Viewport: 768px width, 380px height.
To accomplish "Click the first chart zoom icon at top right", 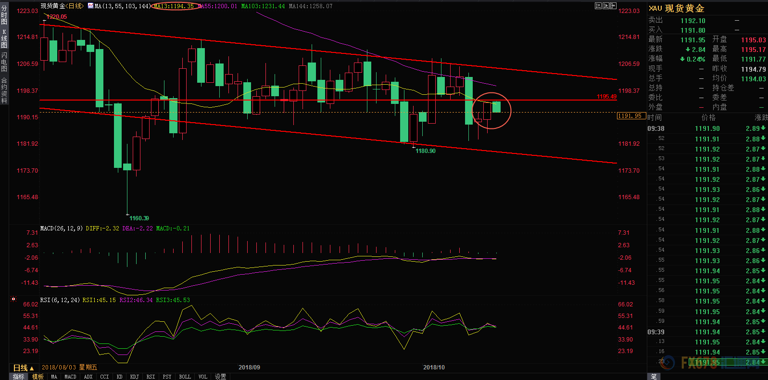I will 598,6.
